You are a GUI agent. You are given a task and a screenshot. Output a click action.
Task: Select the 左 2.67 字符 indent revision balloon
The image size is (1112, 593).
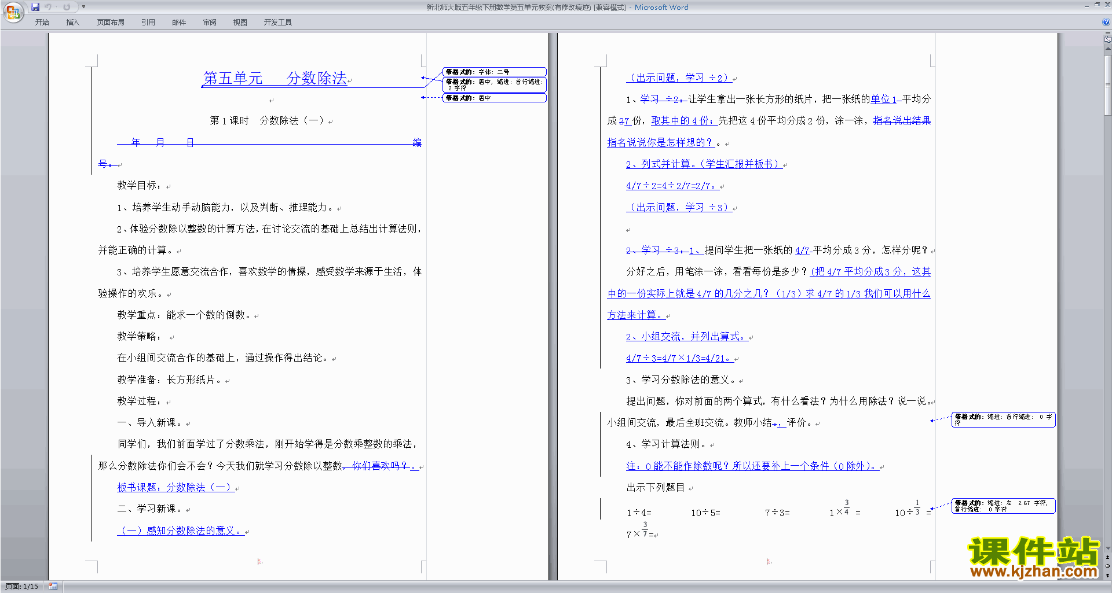[1003, 506]
